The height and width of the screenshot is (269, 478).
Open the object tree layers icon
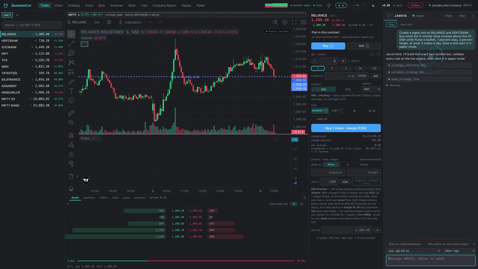pyautogui.click(x=71, y=189)
